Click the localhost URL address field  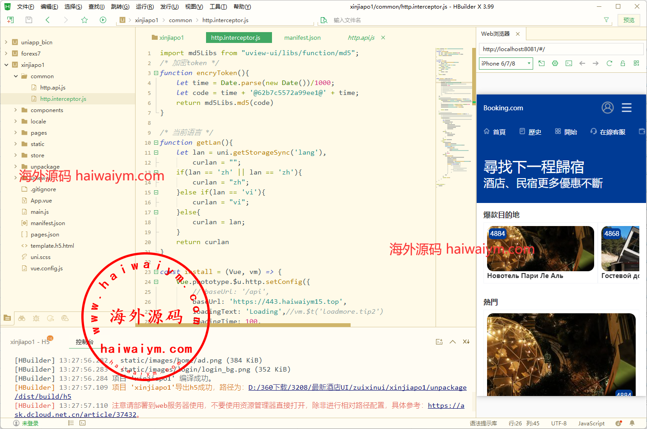coord(560,49)
